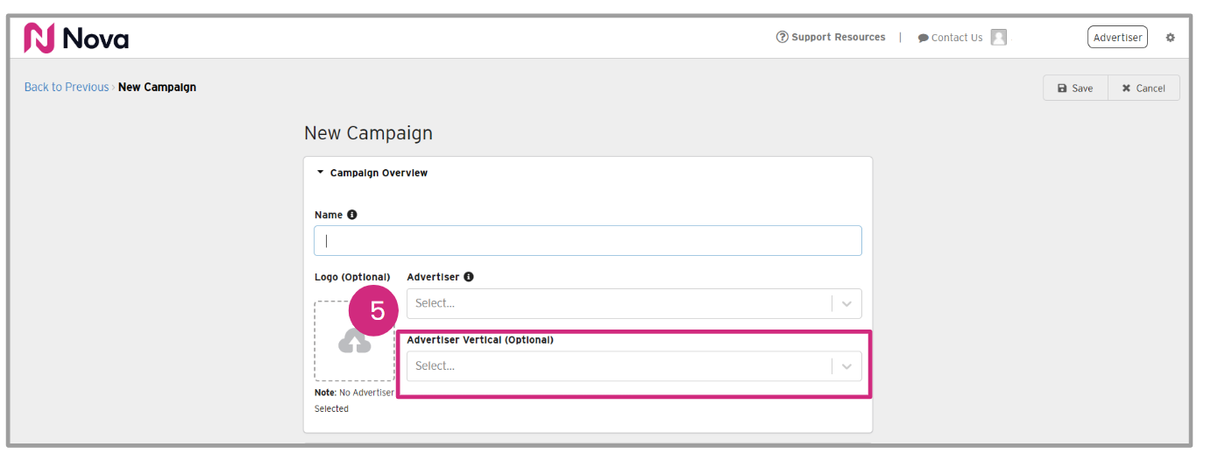Open the Advertiser Vertical select field

point(618,366)
